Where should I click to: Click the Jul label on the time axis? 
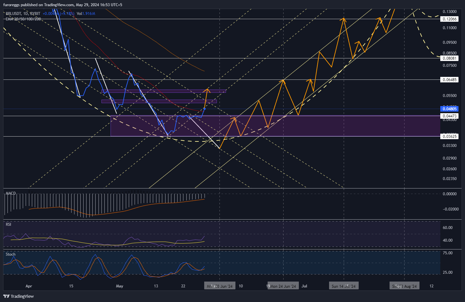coord(304,286)
